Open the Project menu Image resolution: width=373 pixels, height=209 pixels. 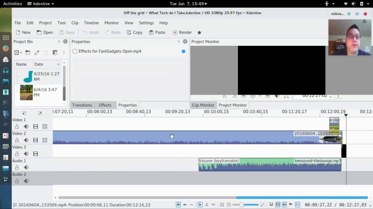pyautogui.click(x=45, y=23)
